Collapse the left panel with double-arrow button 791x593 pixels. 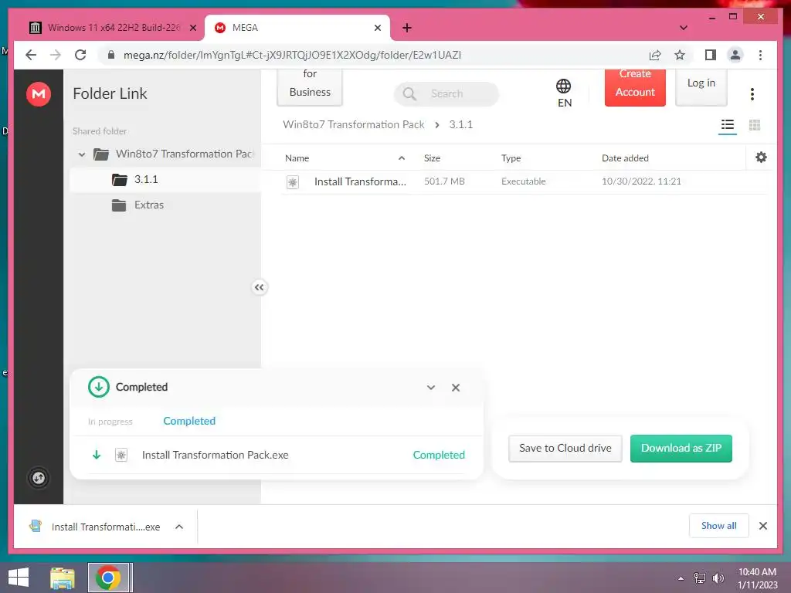tap(259, 287)
